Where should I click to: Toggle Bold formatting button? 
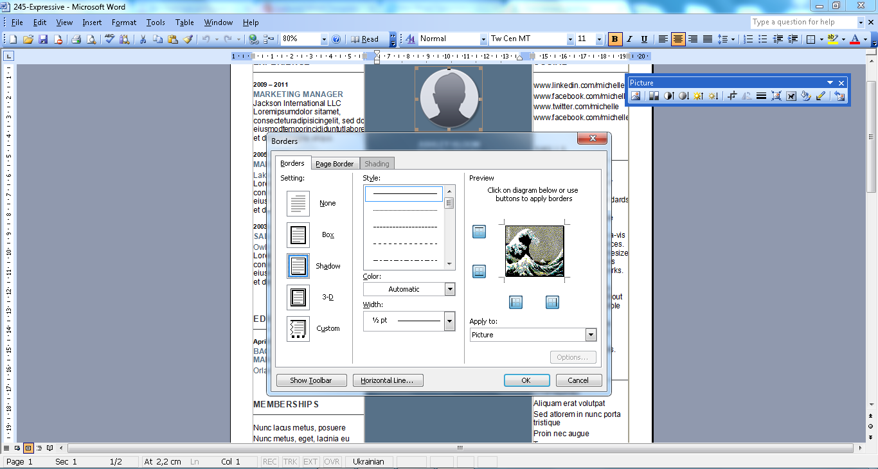tap(615, 39)
